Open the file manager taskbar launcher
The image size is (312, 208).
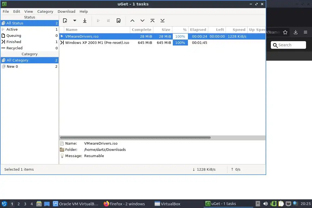39,204
